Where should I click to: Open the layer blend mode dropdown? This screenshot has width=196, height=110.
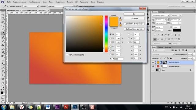(x=163, y=54)
